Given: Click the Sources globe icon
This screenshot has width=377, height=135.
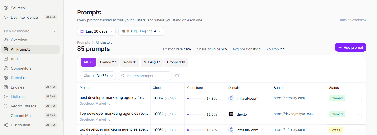Looking at the screenshot, I should (6, 8).
